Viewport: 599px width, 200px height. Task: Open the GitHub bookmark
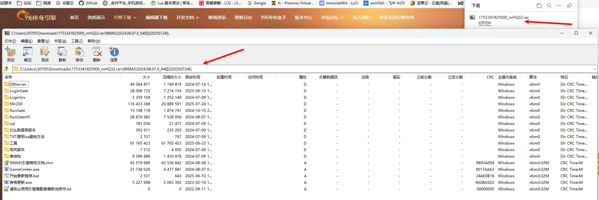point(88,3)
